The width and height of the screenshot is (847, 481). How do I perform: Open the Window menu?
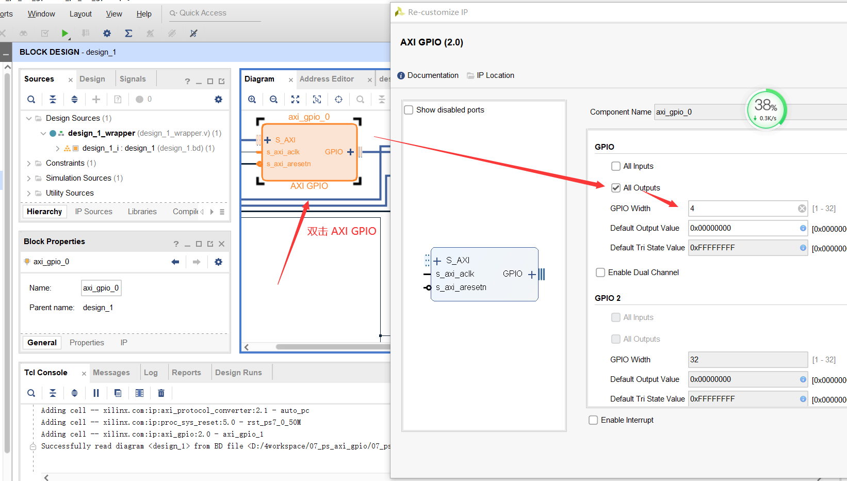click(41, 14)
